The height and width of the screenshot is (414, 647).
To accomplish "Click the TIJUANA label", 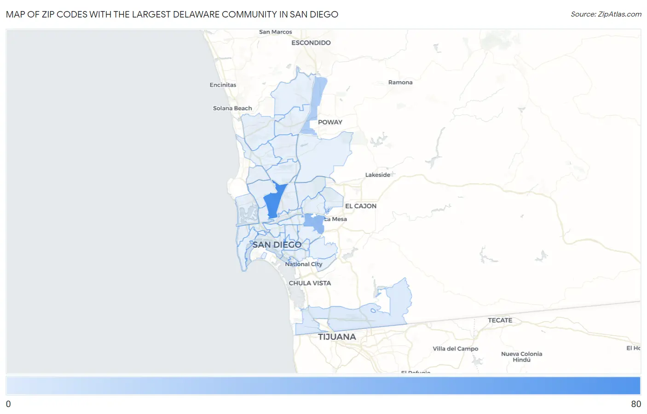I will pyautogui.click(x=337, y=337).
